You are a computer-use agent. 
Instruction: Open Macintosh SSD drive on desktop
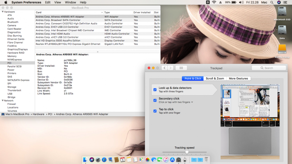pos(282,12)
